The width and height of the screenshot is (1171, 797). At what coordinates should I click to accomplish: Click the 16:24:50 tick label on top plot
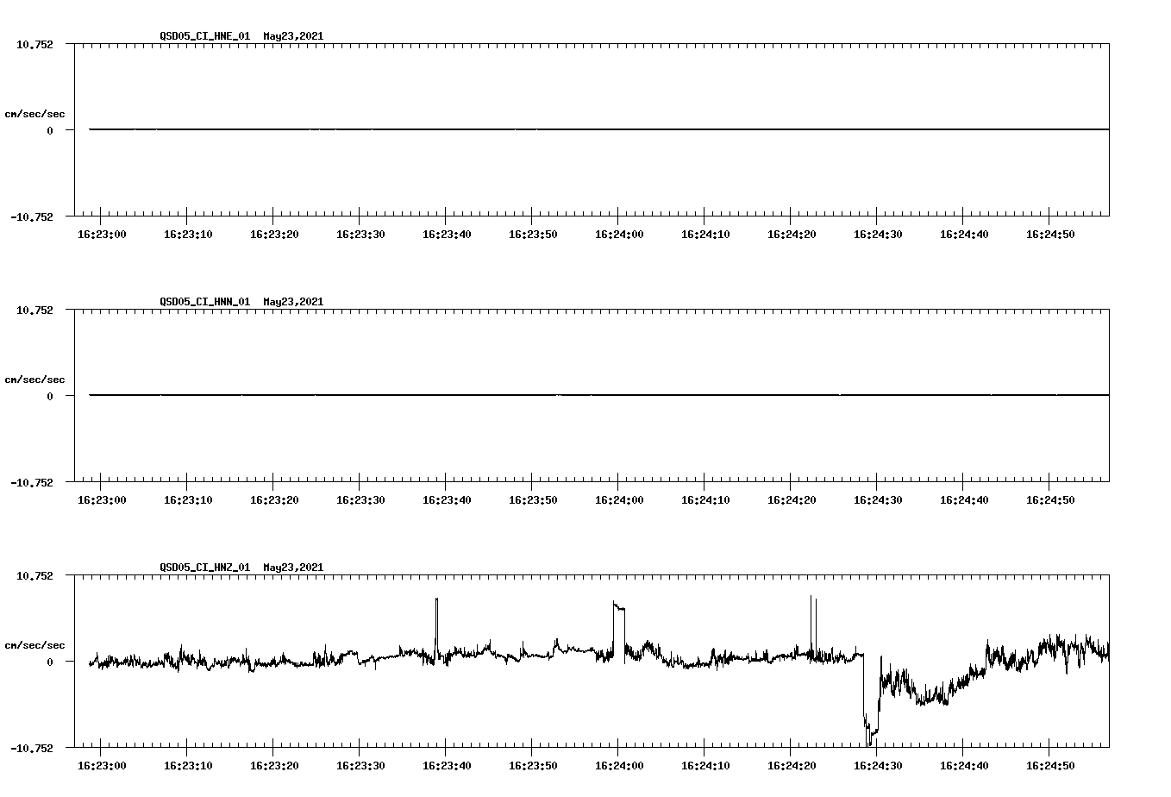[x=1050, y=233]
